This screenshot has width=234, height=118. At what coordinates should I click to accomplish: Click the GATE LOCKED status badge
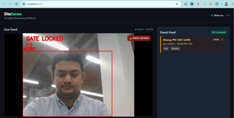click(139, 38)
